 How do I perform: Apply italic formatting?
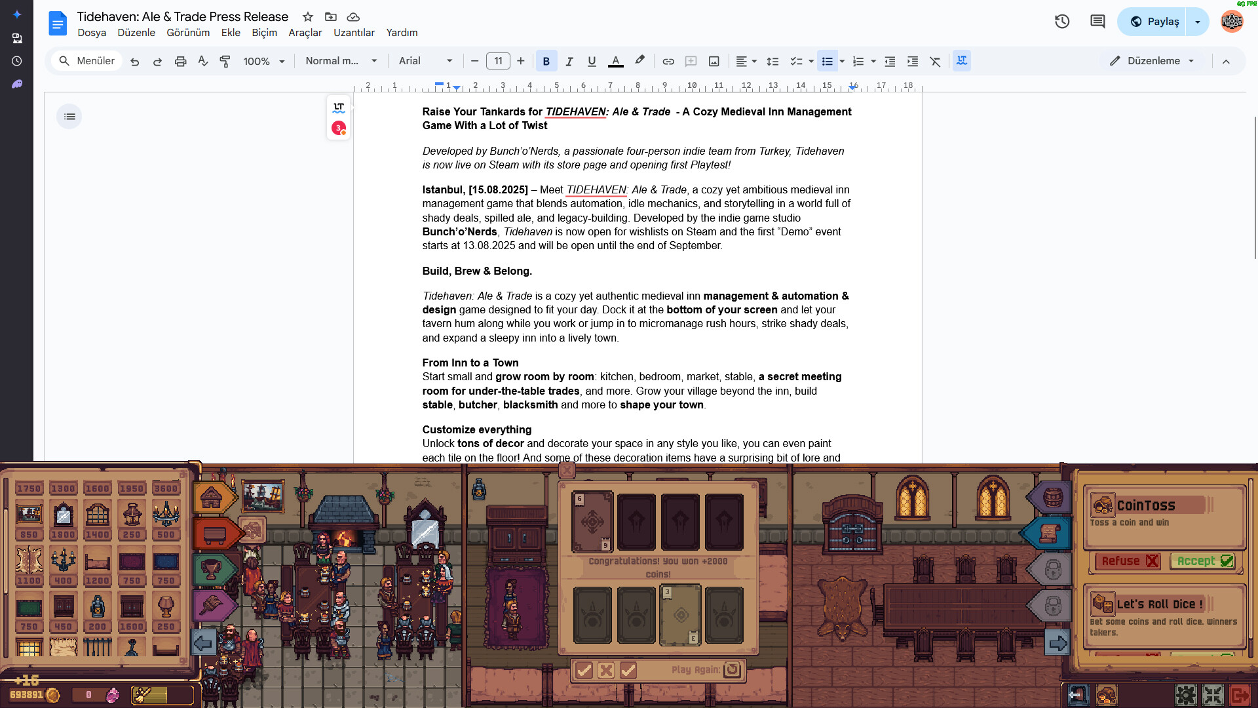pos(569,61)
